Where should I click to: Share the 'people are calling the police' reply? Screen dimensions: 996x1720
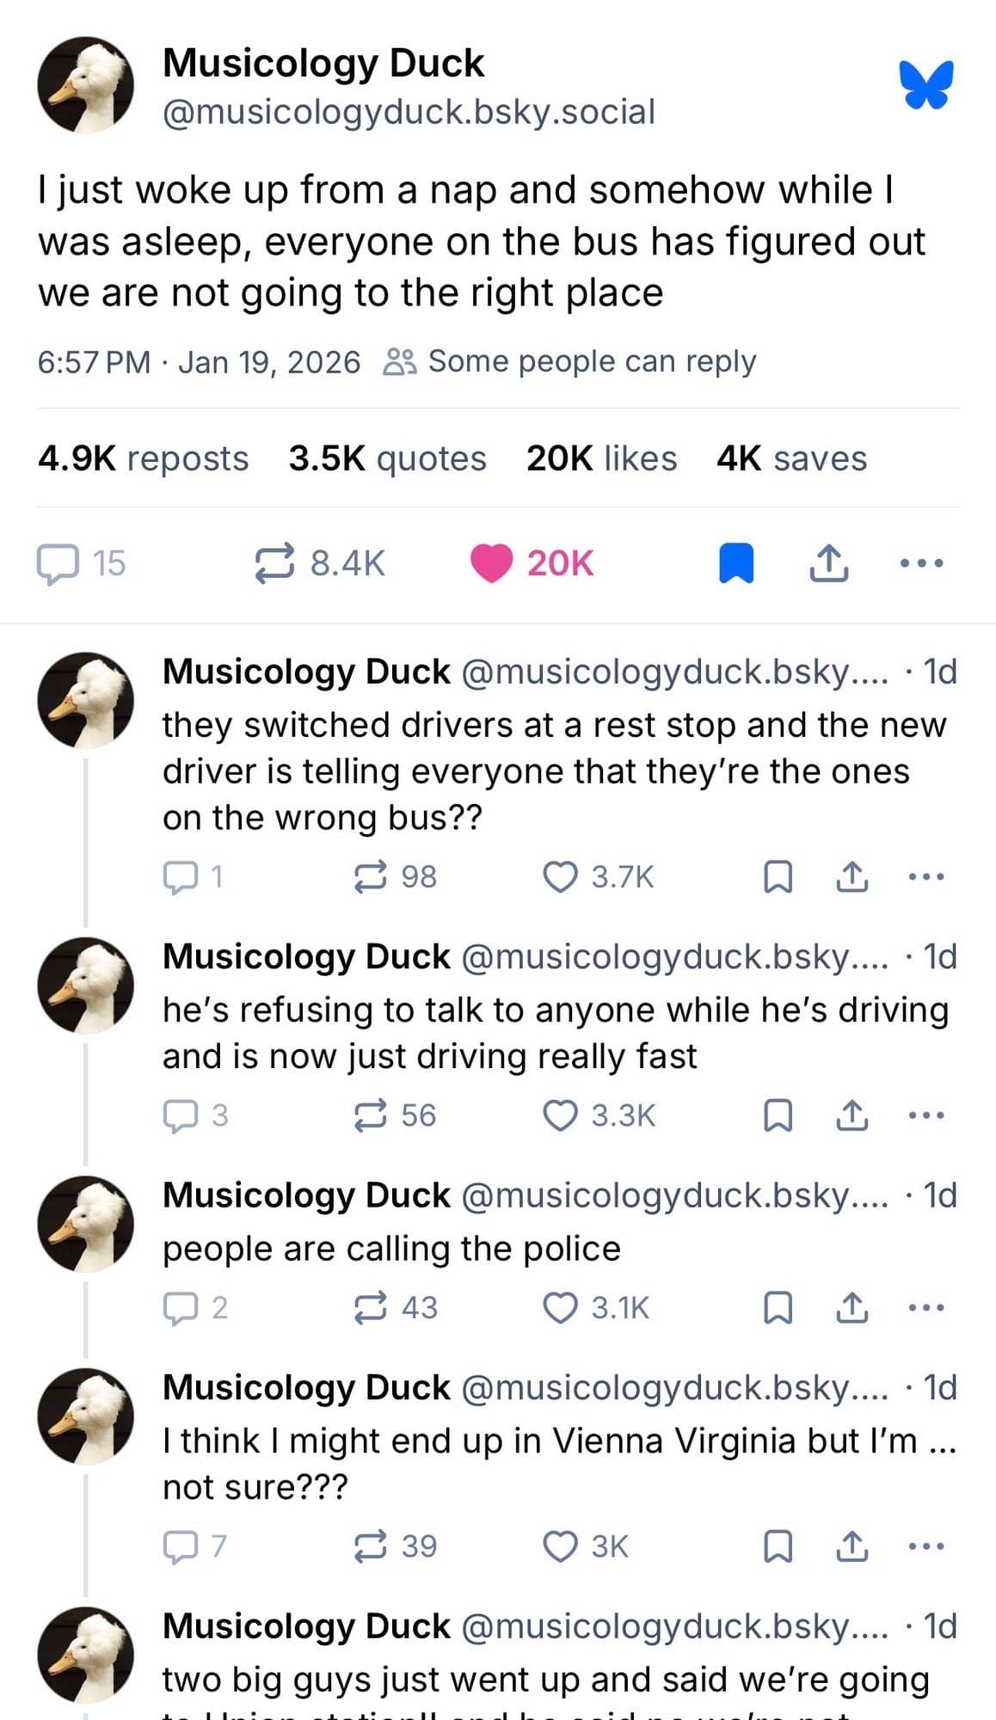click(x=852, y=1308)
